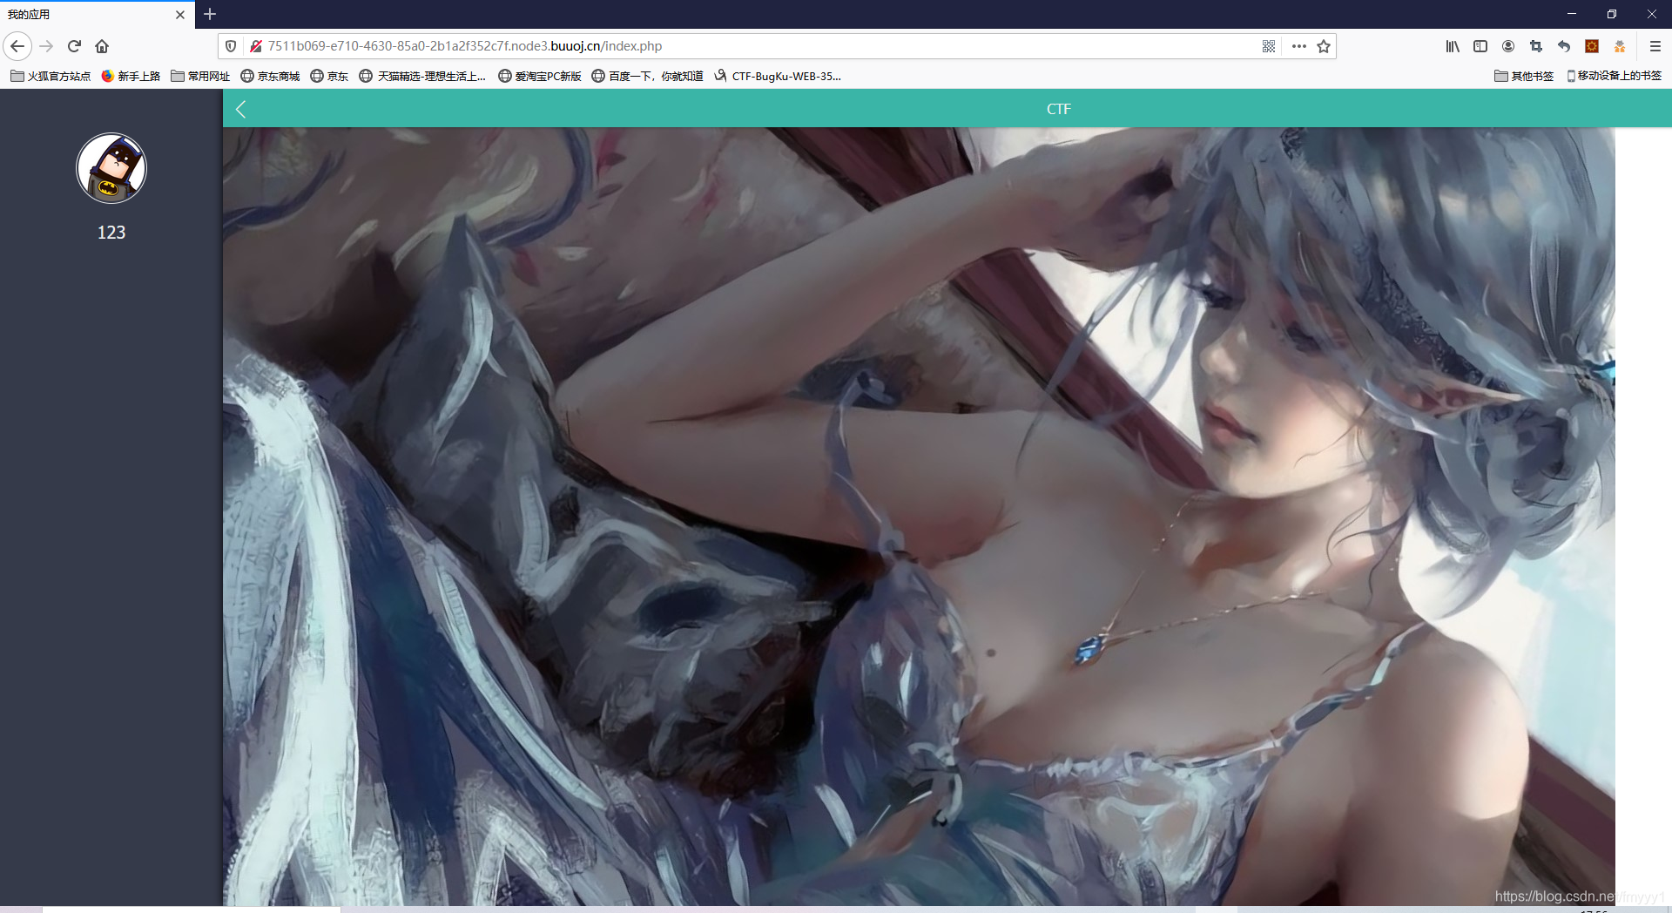Click the large painting image
Viewport: 1672px width, 913px height.
point(919,517)
